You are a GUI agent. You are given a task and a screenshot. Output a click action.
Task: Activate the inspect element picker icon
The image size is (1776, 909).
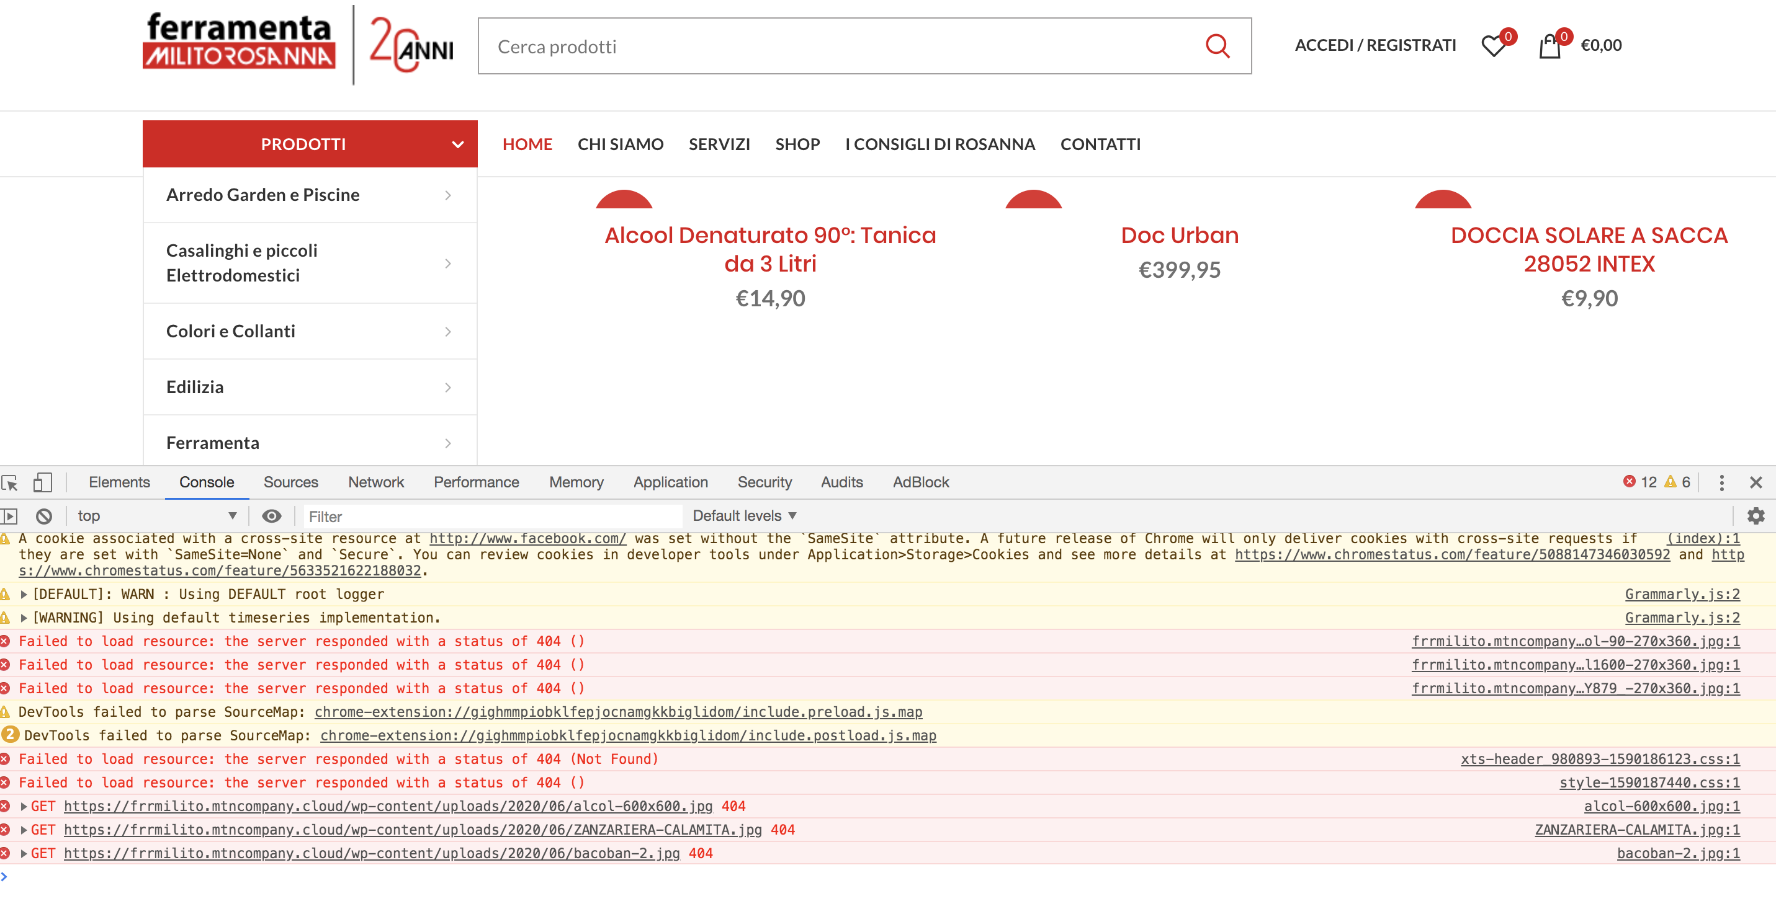[x=10, y=482]
